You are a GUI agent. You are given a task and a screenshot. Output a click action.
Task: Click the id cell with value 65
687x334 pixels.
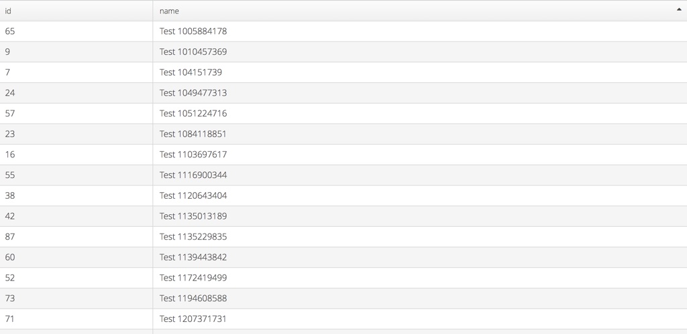pyautogui.click(x=10, y=31)
